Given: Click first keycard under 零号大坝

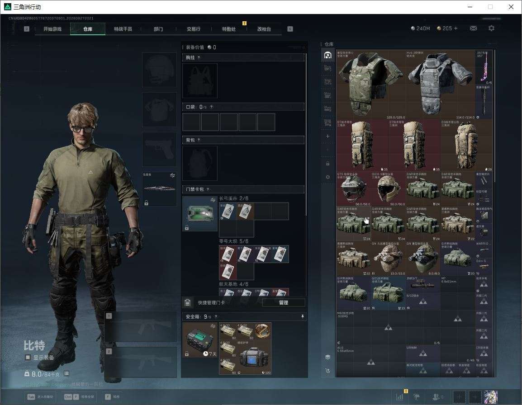Looking at the screenshot, I should point(228,254).
